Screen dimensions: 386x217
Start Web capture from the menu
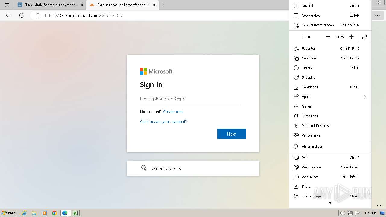(330, 167)
